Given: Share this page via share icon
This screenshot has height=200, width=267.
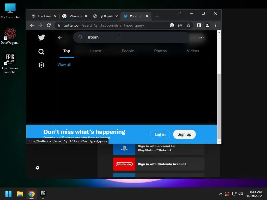Looking at the screenshot, I should click(180, 25).
